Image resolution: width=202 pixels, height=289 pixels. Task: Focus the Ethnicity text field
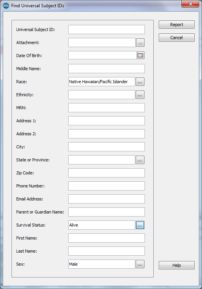pyautogui.click(x=102, y=95)
